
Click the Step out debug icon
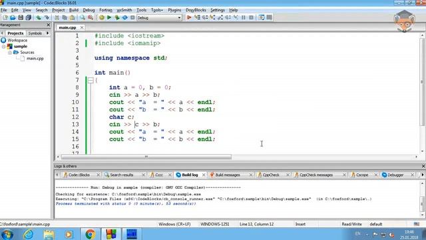[x=220, y=18]
